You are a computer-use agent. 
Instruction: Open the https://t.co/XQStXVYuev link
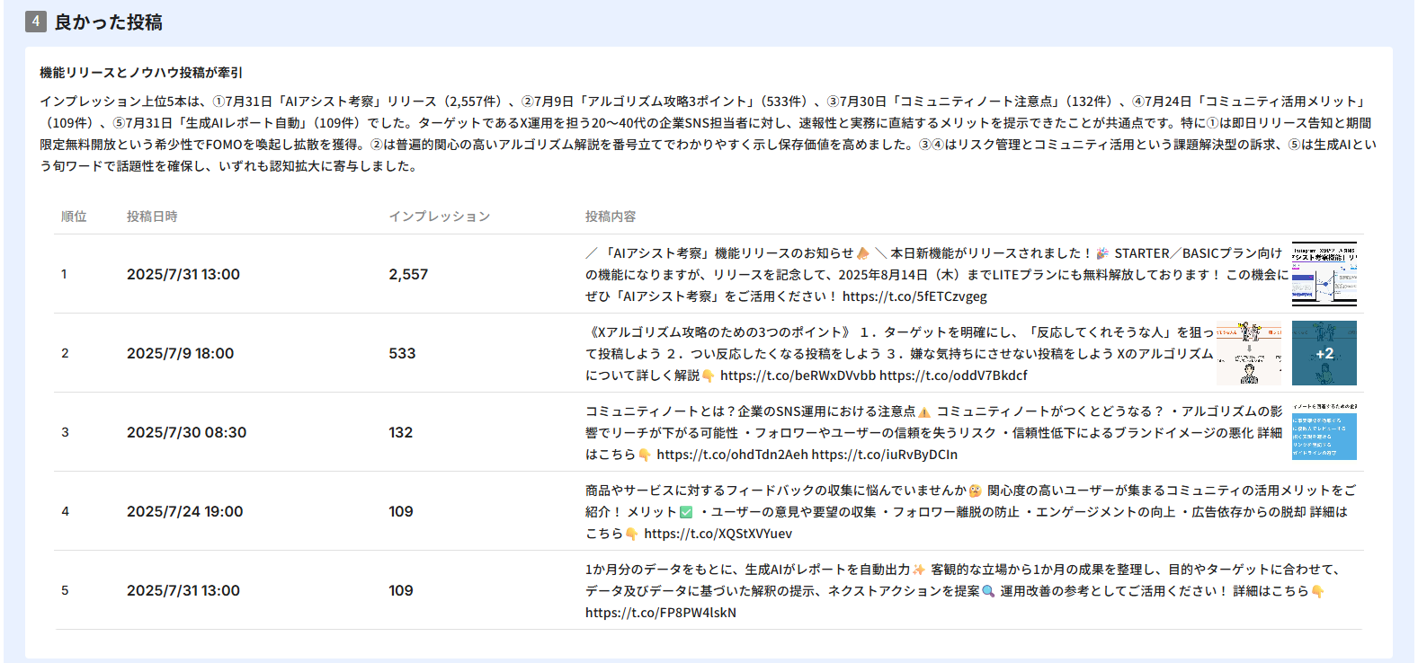pos(718,534)
